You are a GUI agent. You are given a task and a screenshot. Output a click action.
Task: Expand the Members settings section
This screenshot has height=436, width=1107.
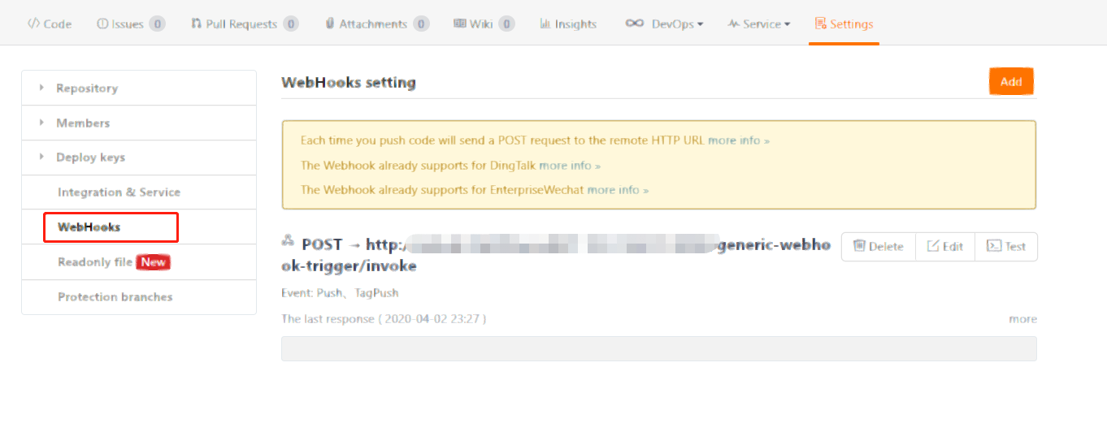82,123
